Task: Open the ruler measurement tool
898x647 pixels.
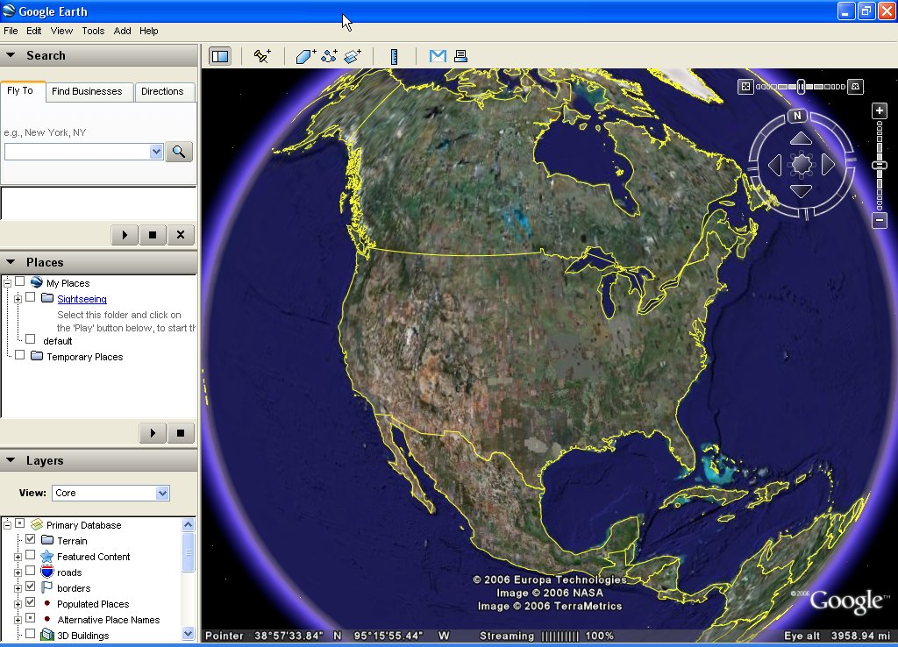Action: pos(394,56)
